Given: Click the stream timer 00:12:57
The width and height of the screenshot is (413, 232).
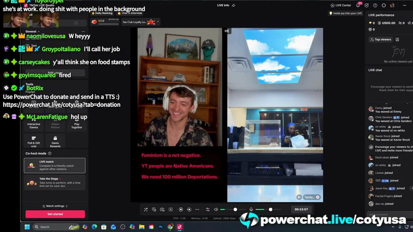Looking at the screenshot, I should coord(301,209).
